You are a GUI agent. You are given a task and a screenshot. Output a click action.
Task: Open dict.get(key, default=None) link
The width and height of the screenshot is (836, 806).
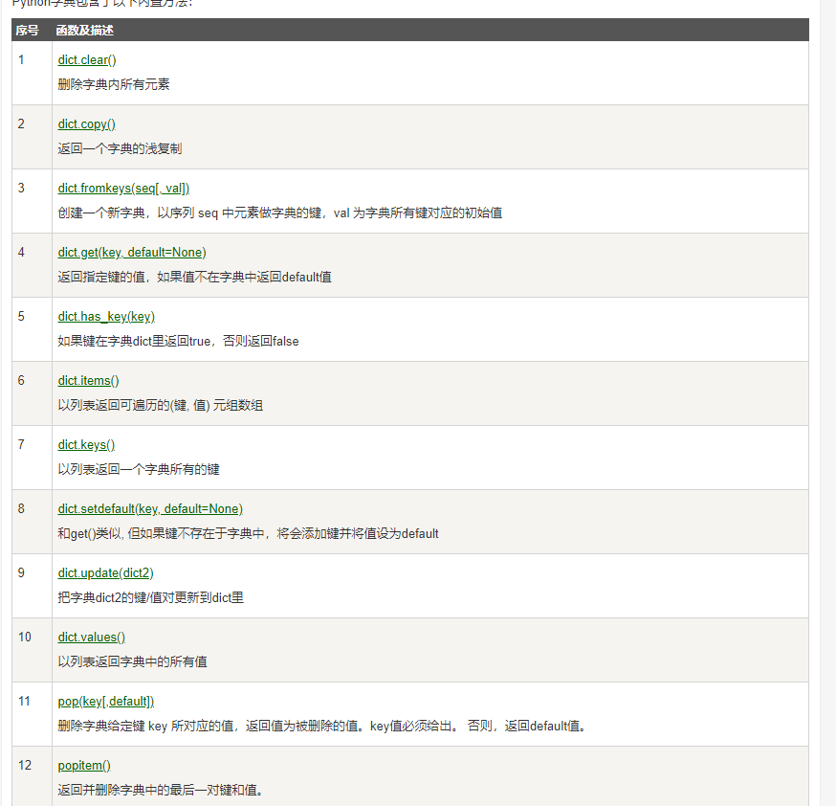point(132,252)
